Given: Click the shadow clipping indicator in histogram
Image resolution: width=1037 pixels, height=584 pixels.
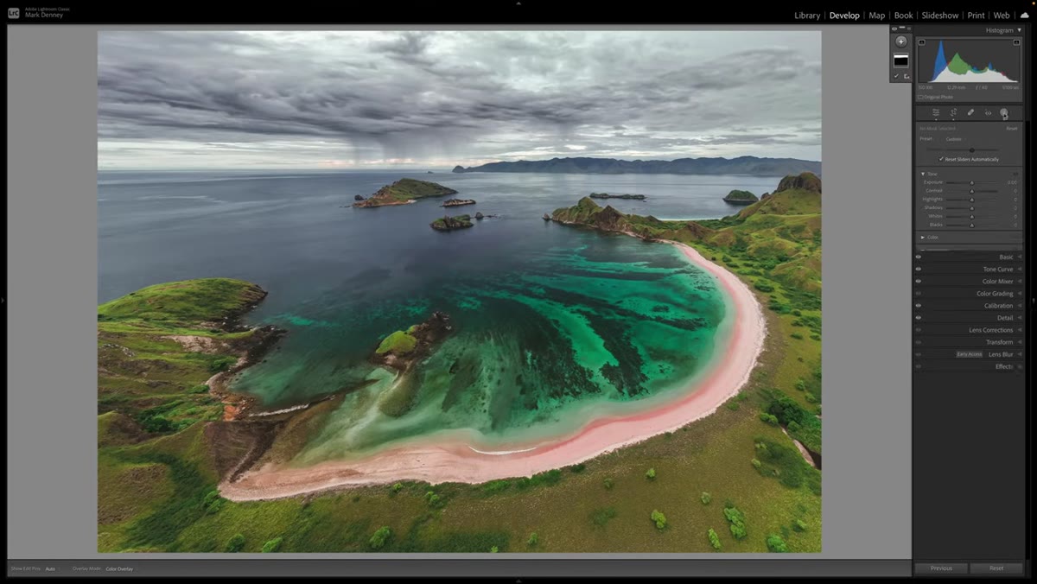Looking at the screenshot, I should click(x=921, y=42).
